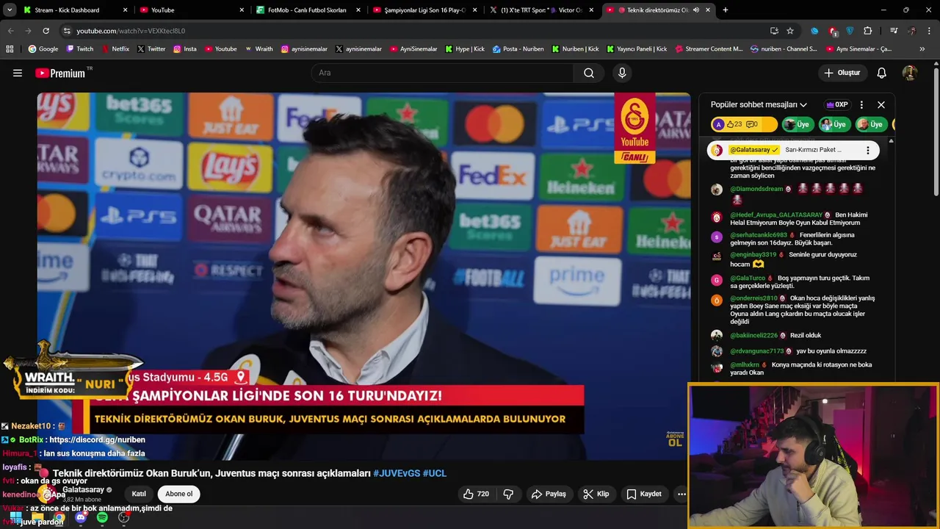Expand the Popüler sohbet mesajları dropdown

click(x=759, y=104)
